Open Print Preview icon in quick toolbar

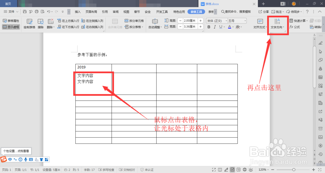[x=43, y=12]
